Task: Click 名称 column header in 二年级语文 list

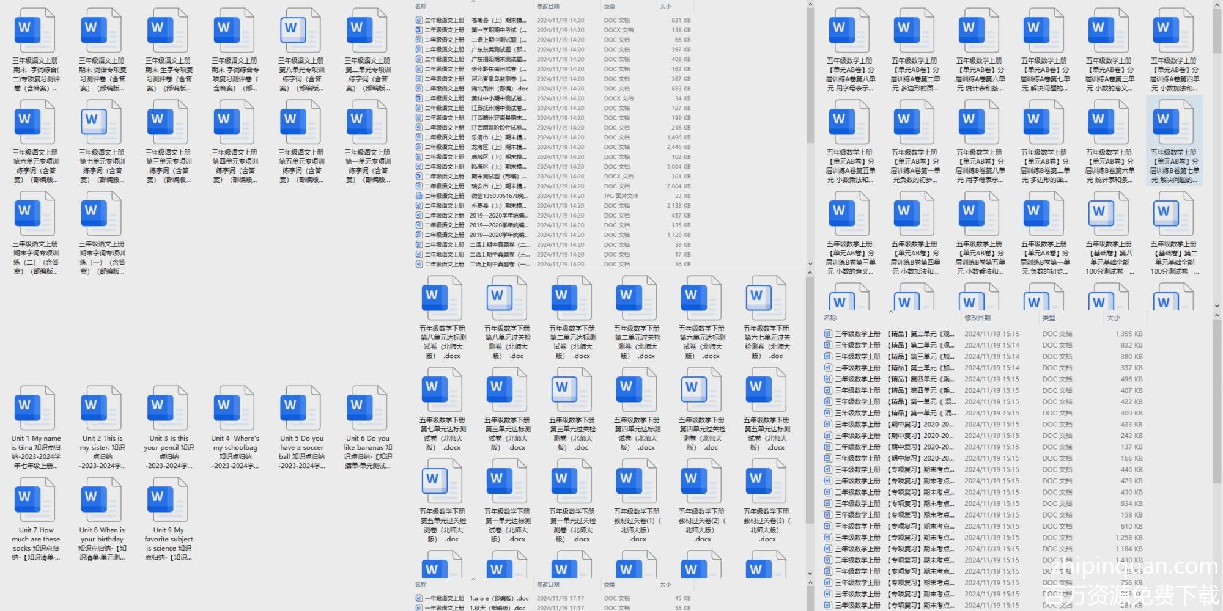Action: pyautogui.click(x=421, y=6)
